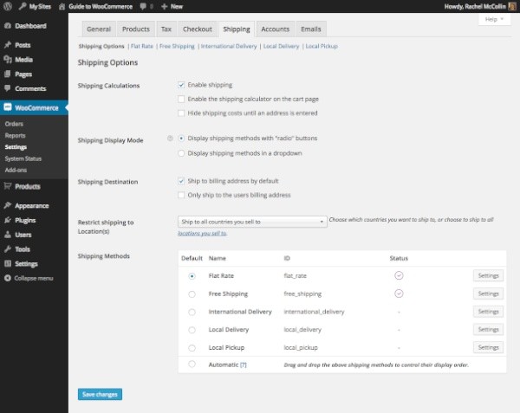The image size is (520, 413).
Task: Open the Emails tab
Action: tap(311, 29)
